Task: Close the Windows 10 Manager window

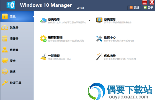Action: [152, 2]
